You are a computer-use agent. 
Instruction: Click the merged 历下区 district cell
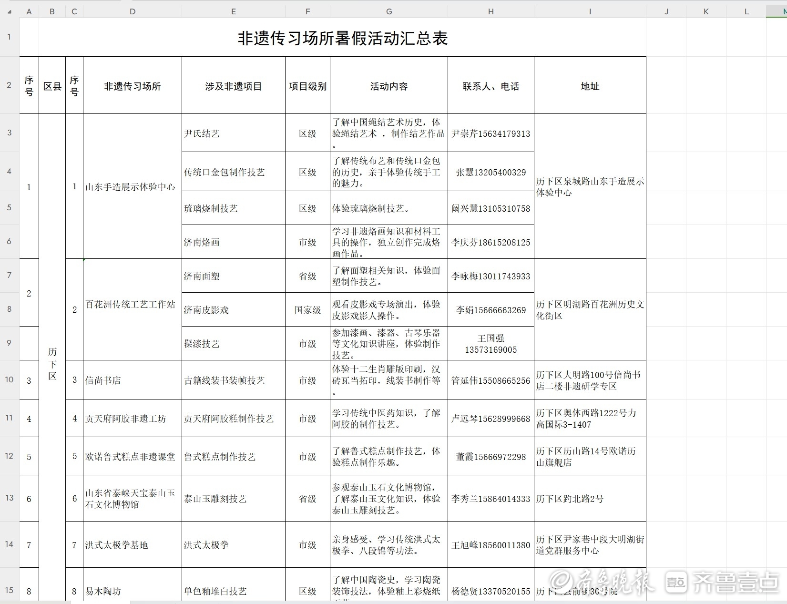pyautogui.click(x=52, y=363)
